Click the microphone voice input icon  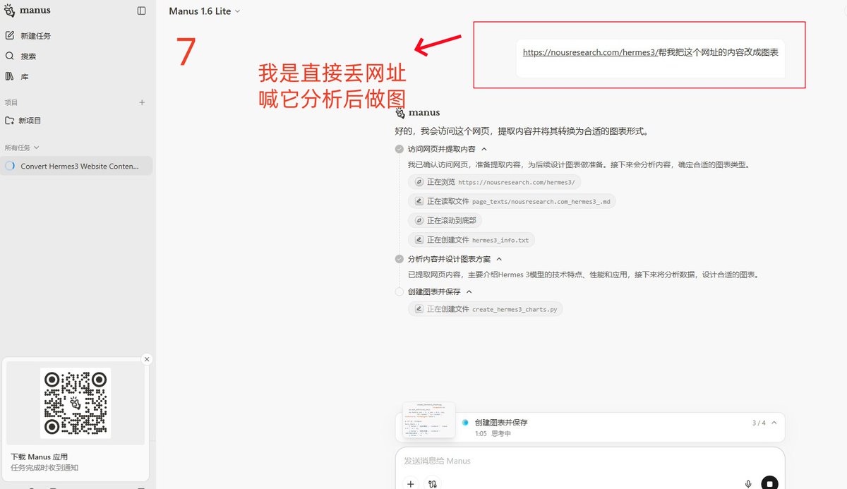click(x=748, y=483)
